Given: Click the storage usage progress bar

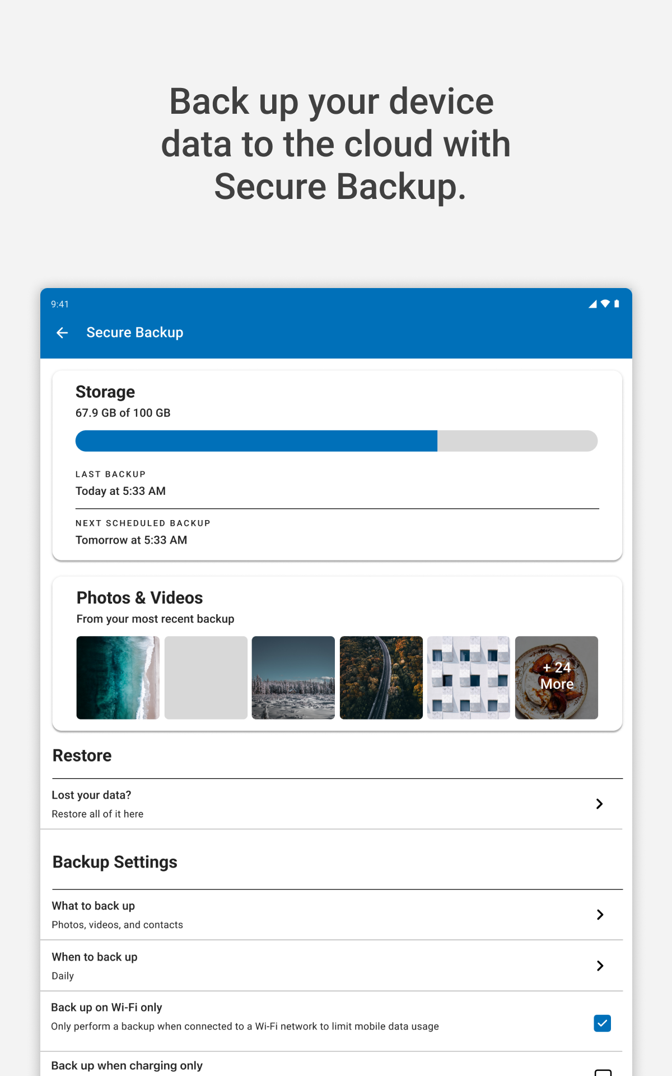Looking at the screenshot, I should 337,441.
